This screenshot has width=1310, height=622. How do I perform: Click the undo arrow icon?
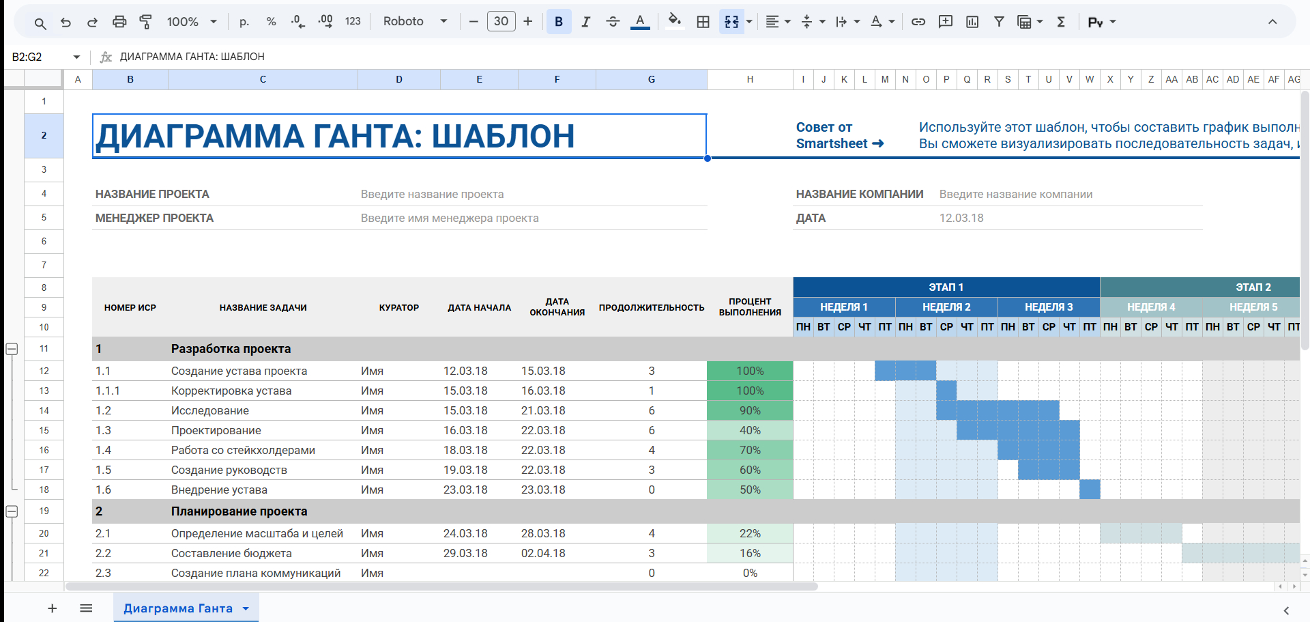(x=65, y=22)
